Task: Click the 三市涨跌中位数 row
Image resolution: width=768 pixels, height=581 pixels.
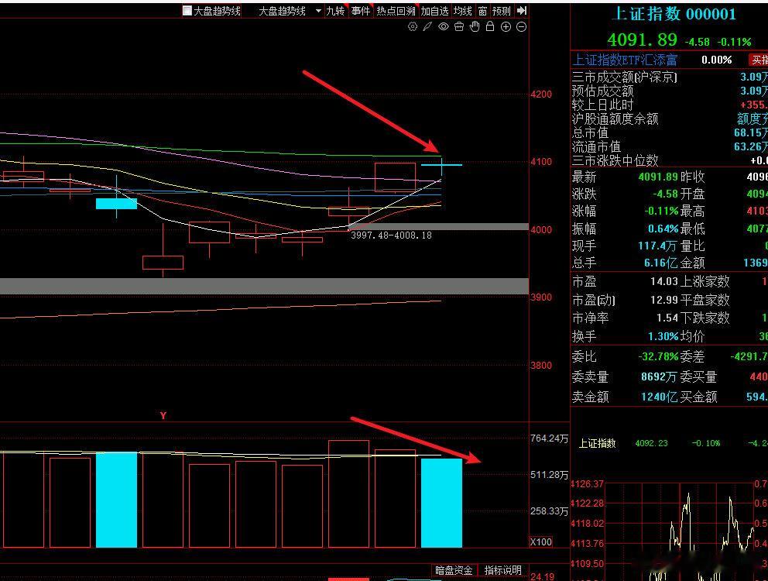Action: point(669,160)
